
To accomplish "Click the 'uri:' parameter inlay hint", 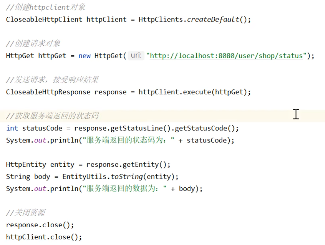I will coord(136,56).
